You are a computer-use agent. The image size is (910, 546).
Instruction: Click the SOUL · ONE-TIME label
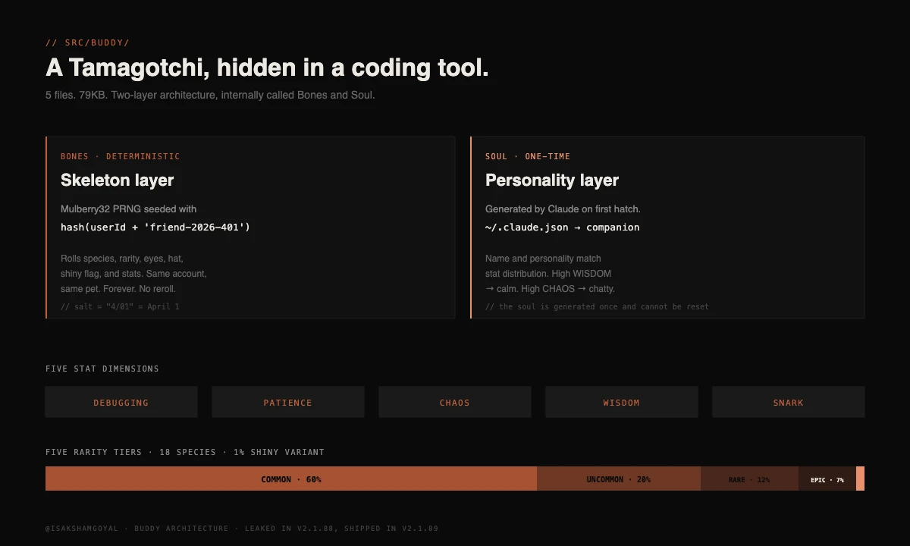(527, 157)
